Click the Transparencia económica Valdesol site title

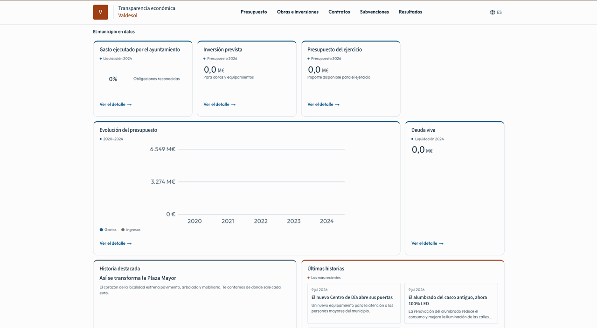[147, 12]
